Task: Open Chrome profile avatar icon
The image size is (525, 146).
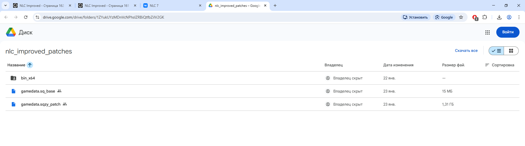Action: click(x=509, y=17)
